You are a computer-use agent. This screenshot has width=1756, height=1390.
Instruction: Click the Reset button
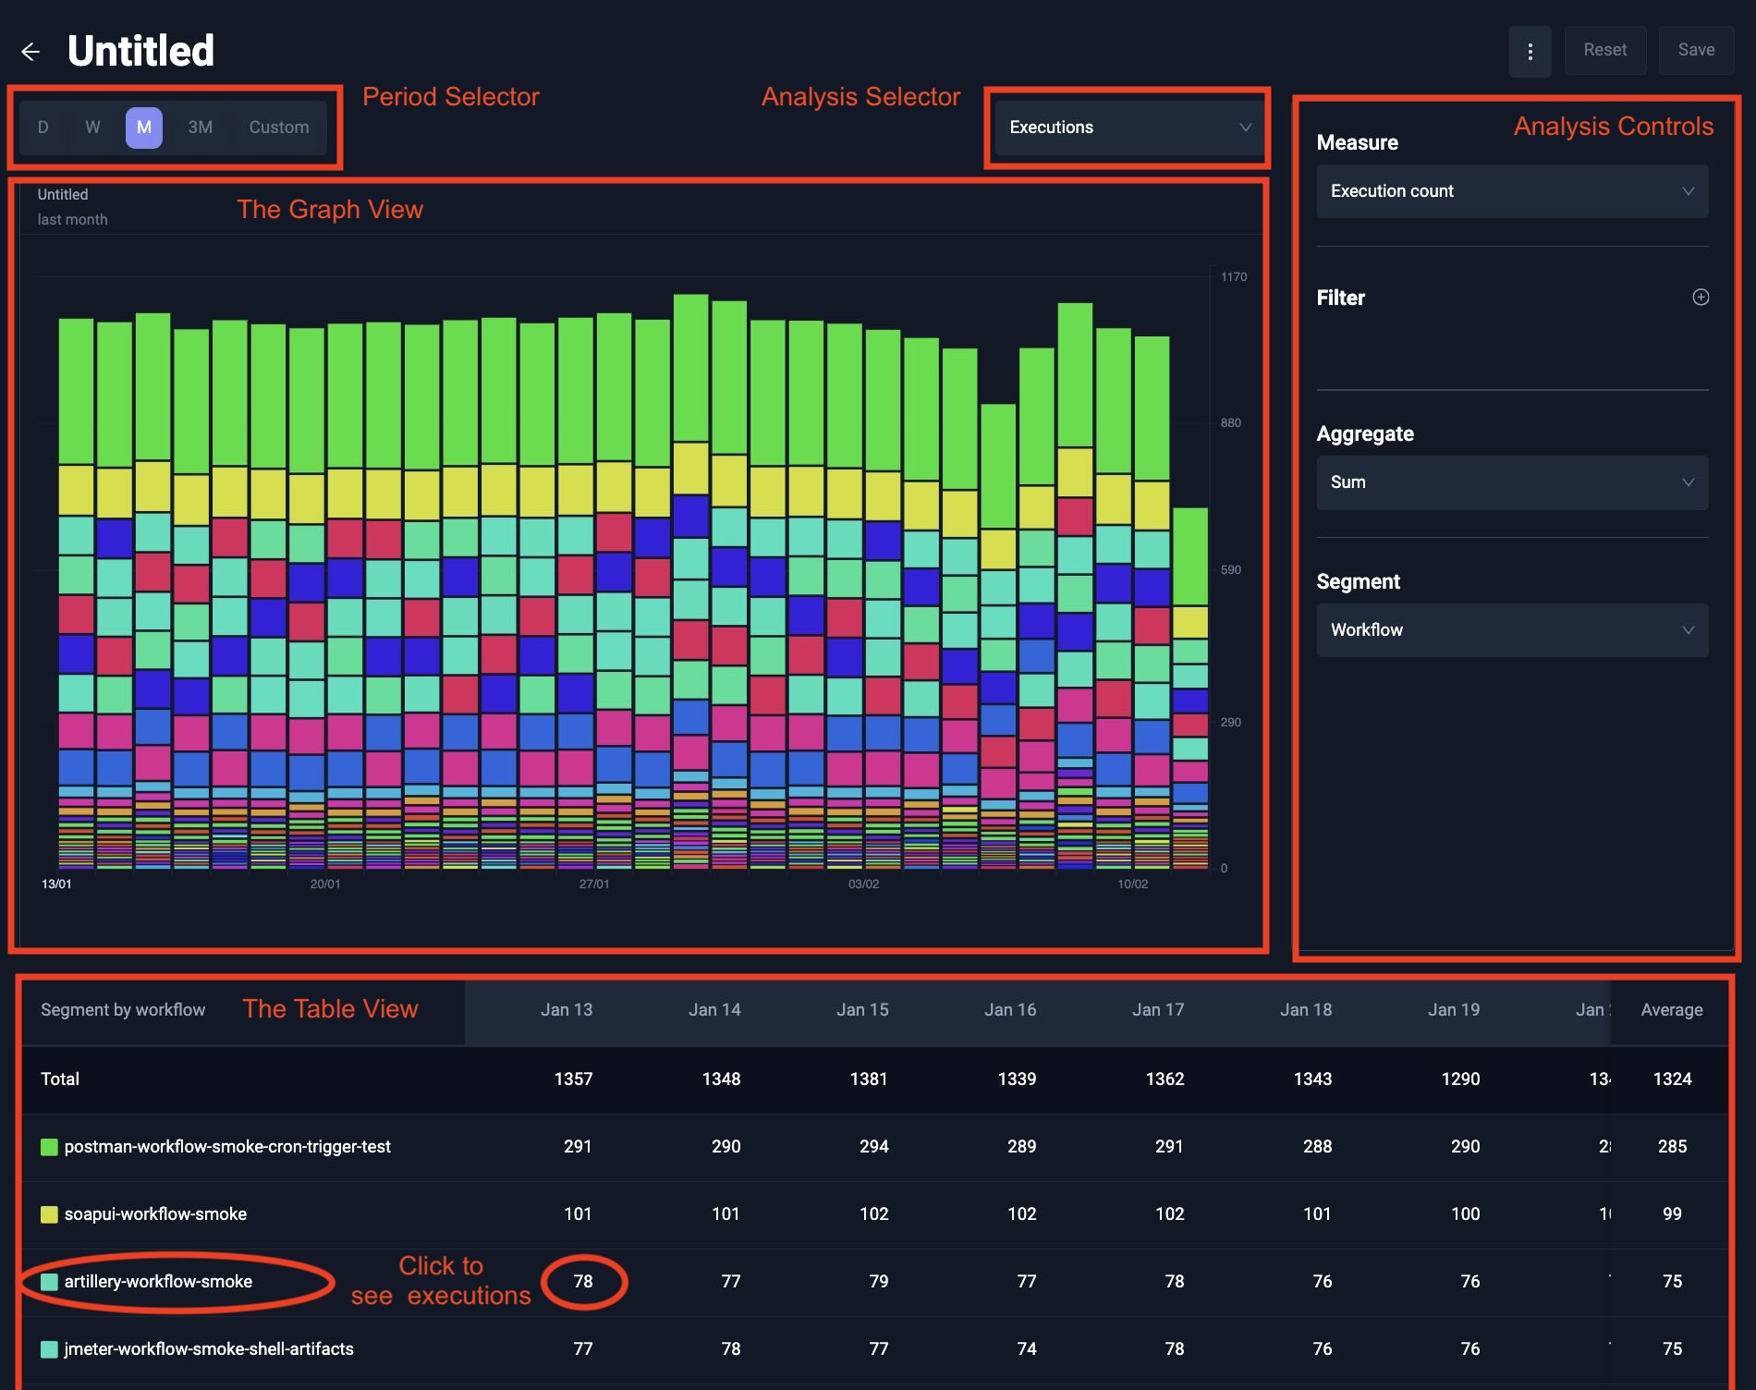pyautogui.click(x=1604, y=51)
